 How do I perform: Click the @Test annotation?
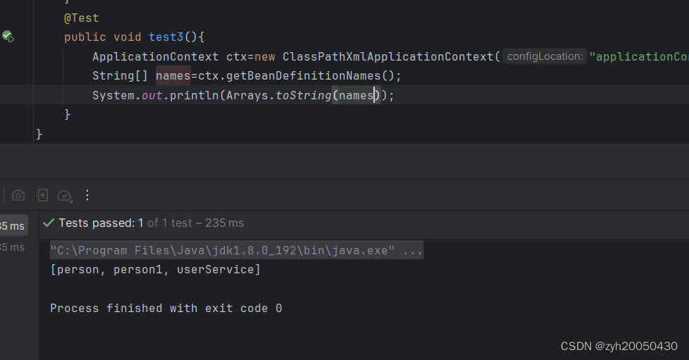coord(81,18)
